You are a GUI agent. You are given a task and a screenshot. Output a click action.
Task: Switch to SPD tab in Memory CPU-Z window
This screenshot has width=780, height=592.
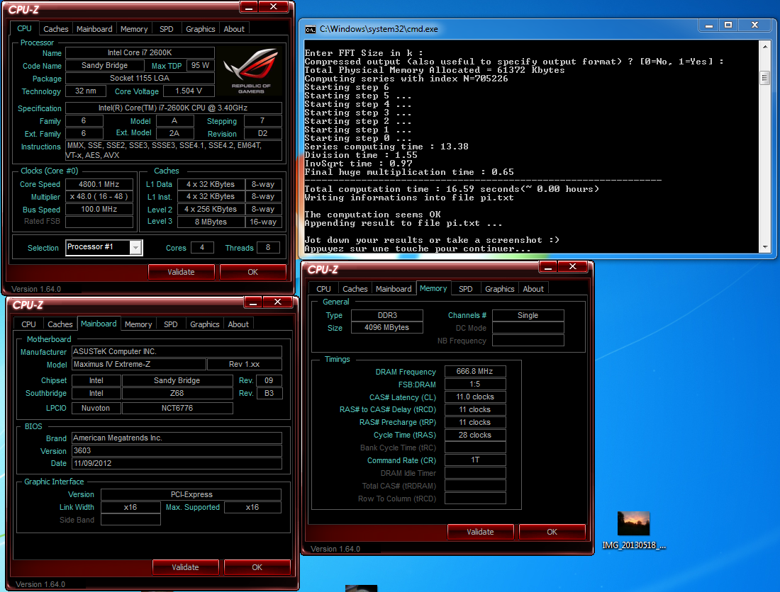point(466,289)
